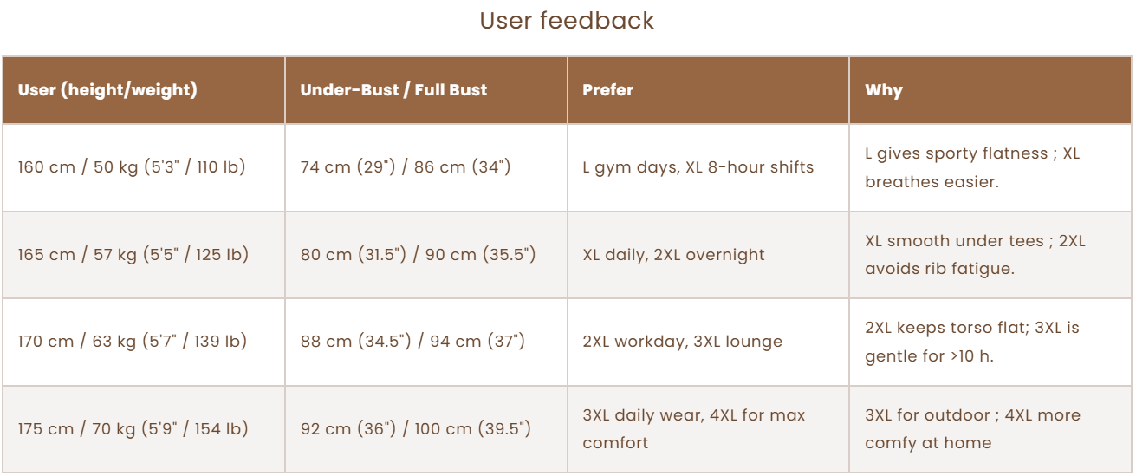Click the "2XL avoids rib fatigue" cell

[x=974, y=255]
